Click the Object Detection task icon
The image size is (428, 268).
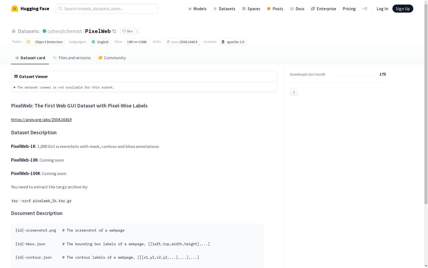click(x=29, y=42)
